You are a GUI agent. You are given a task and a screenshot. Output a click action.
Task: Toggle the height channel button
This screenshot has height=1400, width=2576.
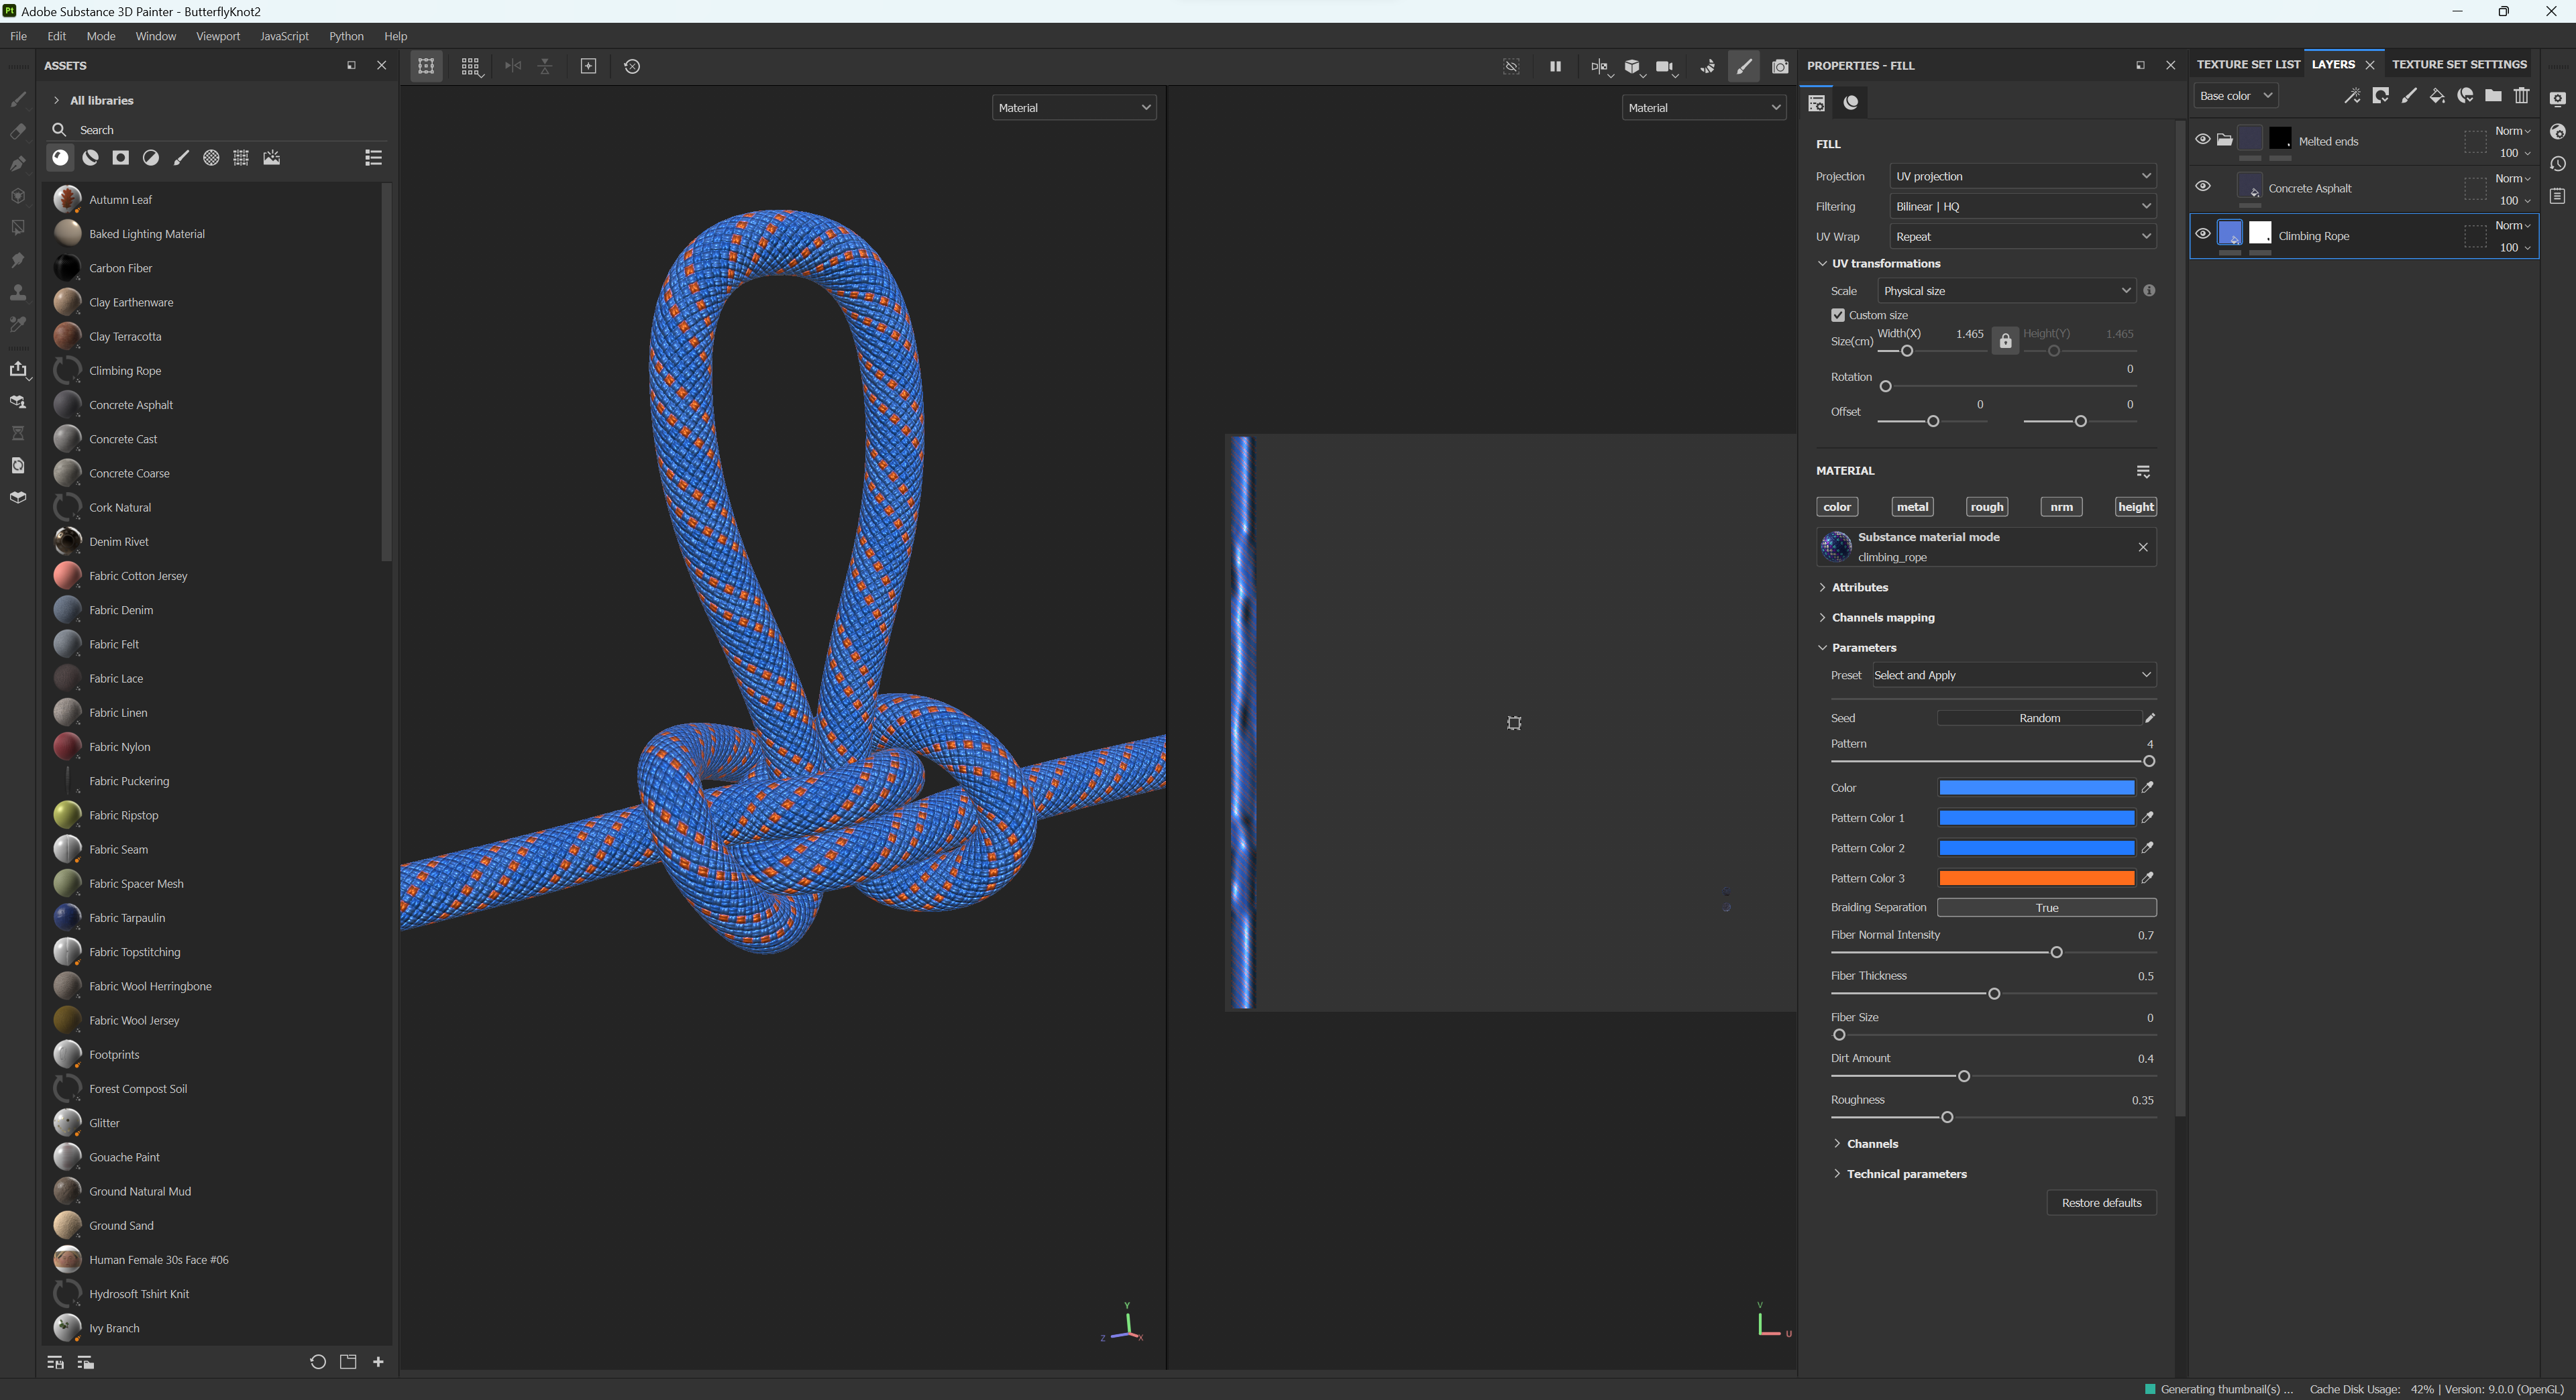pyautogui.click(x=2135, y=507)
